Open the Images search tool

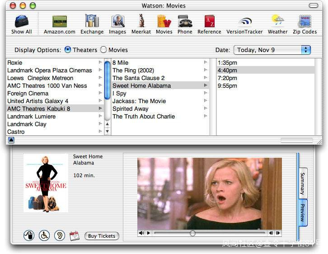point(117,24)
